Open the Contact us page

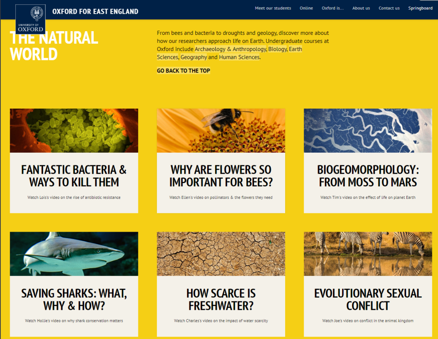click(x=389, y=8)
